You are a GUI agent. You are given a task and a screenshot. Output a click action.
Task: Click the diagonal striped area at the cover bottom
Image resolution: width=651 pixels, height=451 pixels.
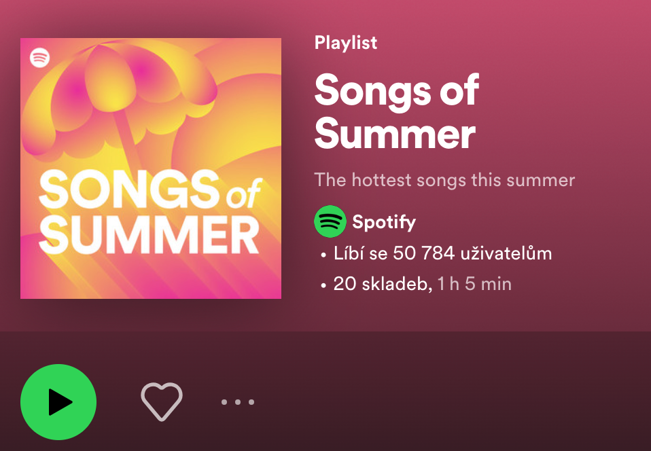point(166,278)
